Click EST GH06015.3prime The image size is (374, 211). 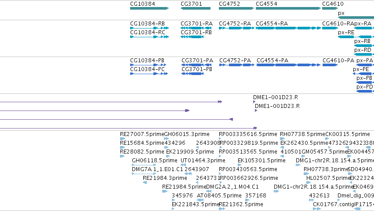pos(187,134)
